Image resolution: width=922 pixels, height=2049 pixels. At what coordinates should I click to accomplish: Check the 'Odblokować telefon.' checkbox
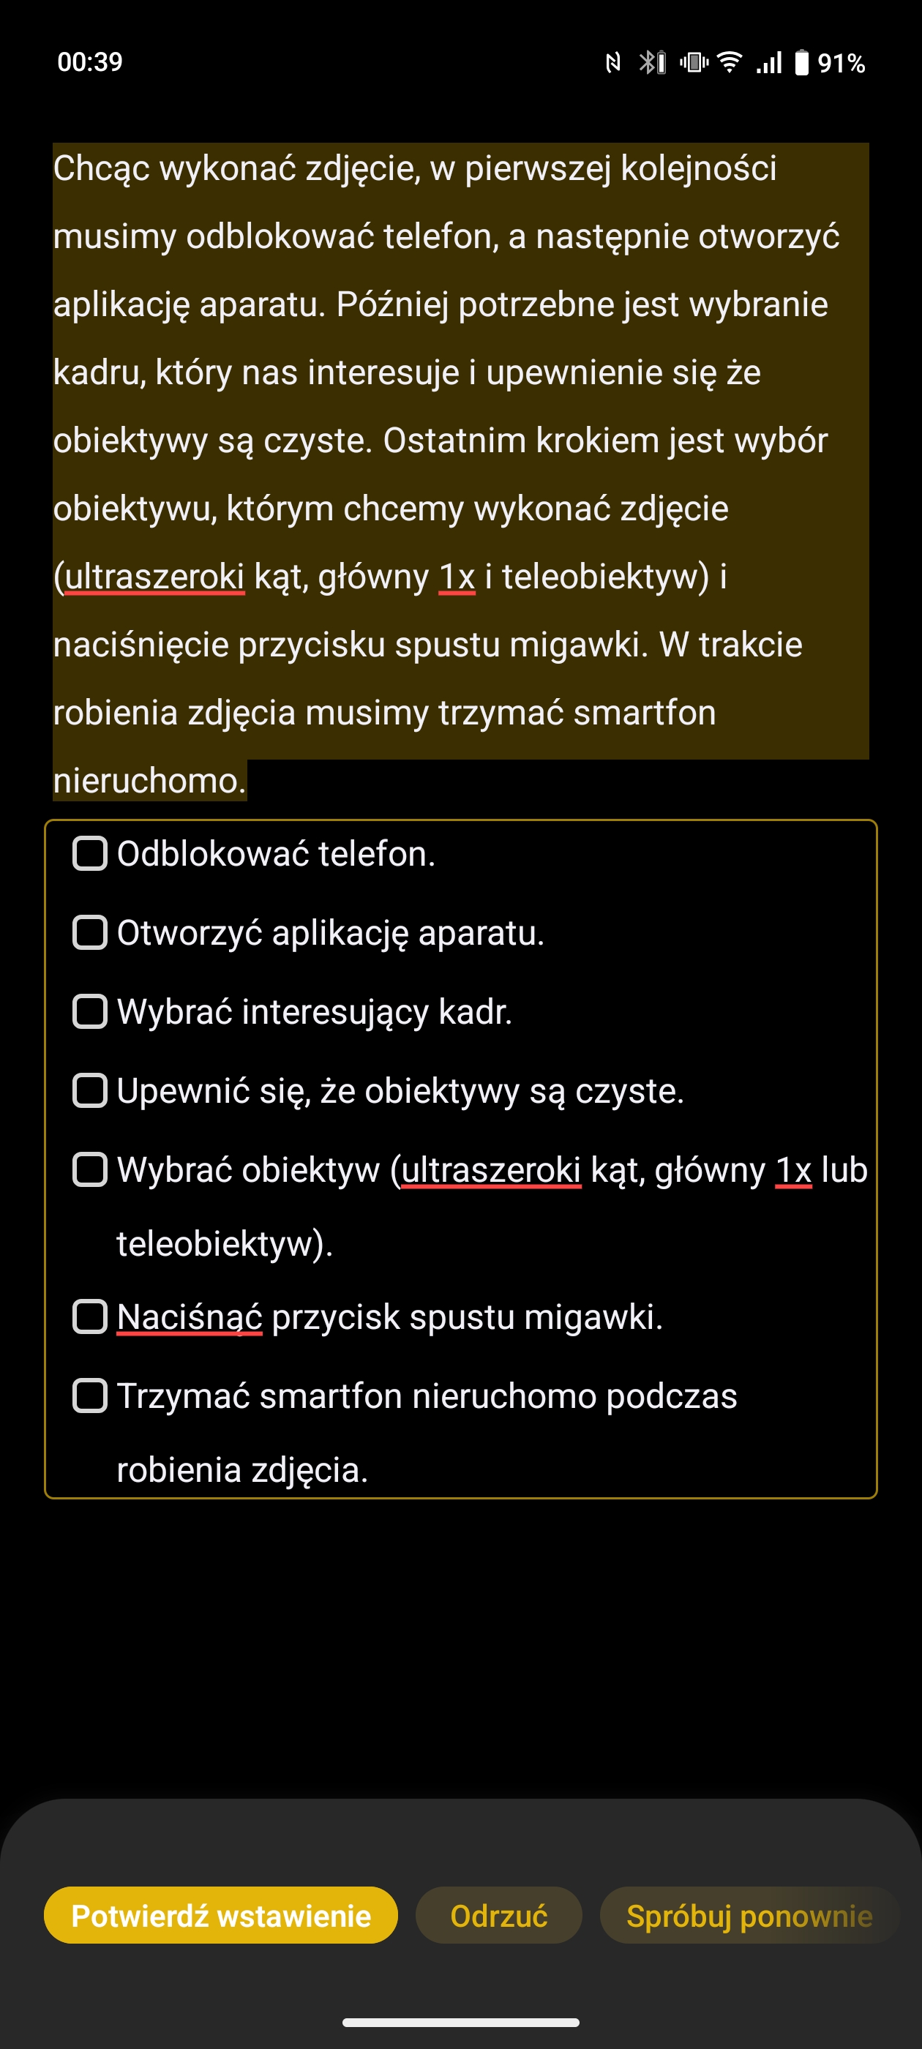(90, 853)
